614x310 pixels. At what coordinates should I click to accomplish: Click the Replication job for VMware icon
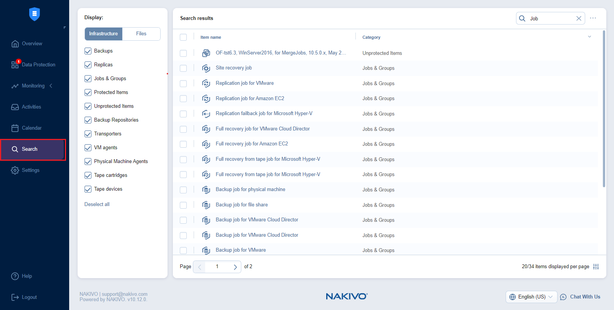[x=206, y=83]
